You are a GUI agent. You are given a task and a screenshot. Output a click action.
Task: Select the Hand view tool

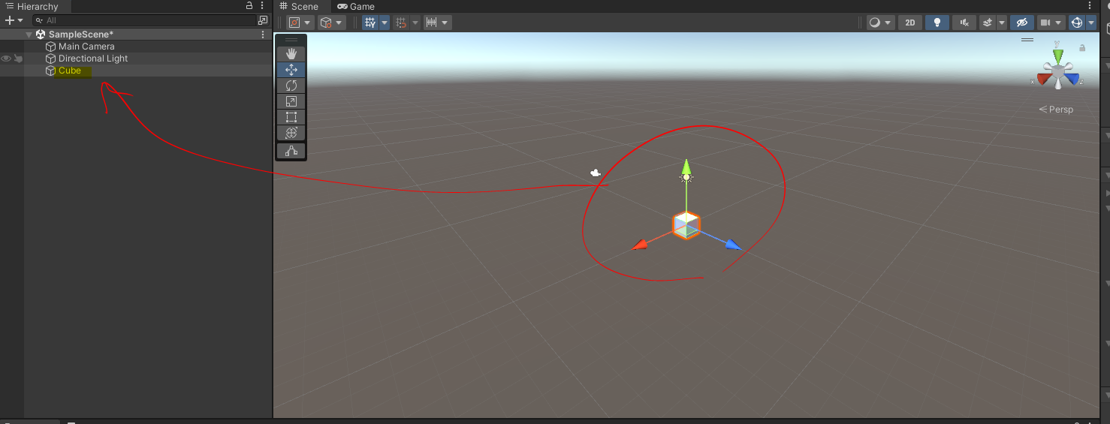click(x=291, y=54)
